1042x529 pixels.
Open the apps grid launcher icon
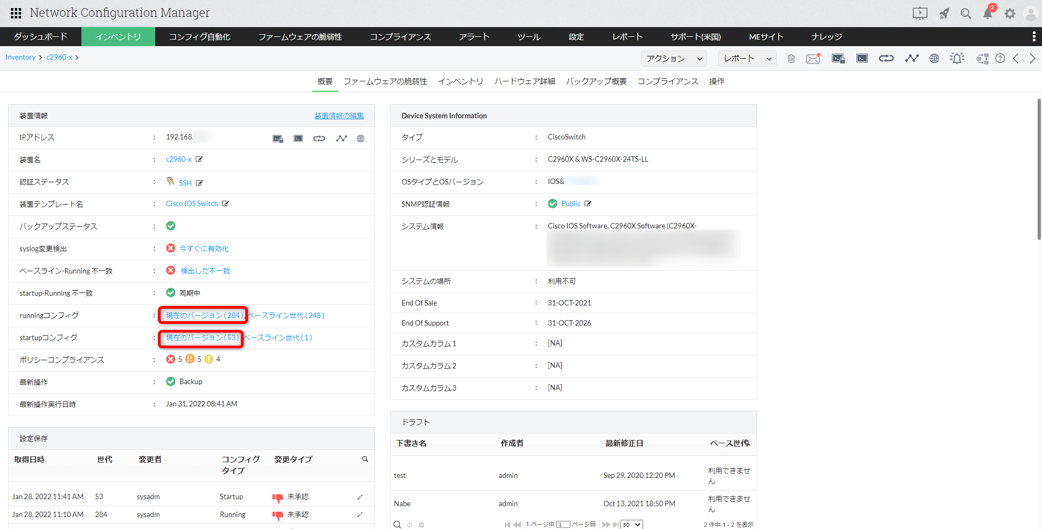[x=16, y=13]
